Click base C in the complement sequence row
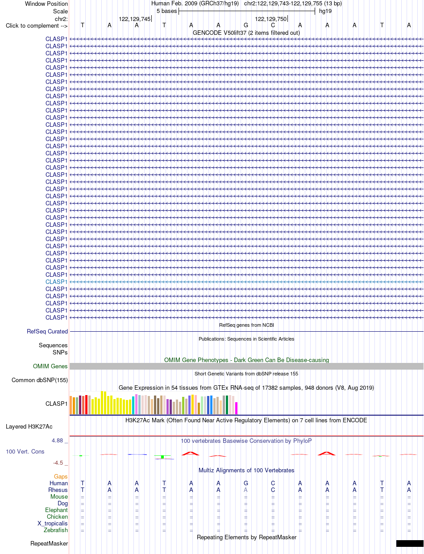Image resolution: width=424 pixels, height=554 pixels. click(x=273, y=25)
